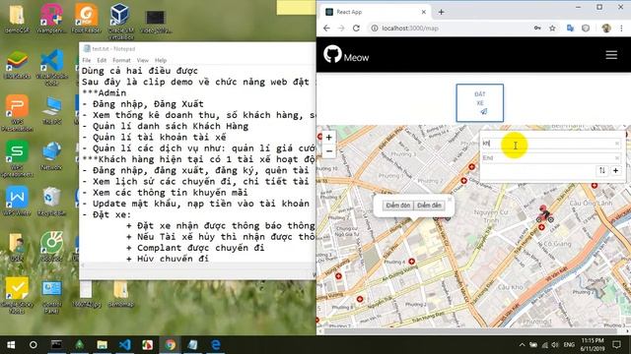Open the This PC desktop icon

click(52, 110)
